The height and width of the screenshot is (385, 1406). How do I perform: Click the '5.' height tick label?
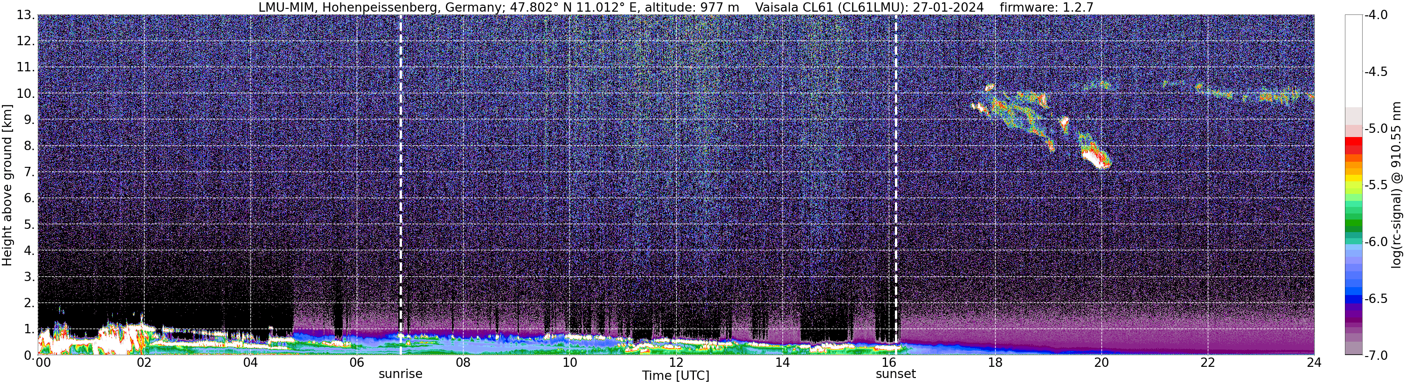[29, 225]
